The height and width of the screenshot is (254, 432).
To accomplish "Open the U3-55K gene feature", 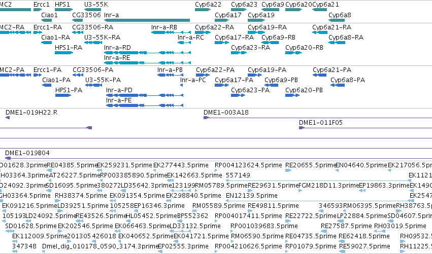I will click(93, 10).
